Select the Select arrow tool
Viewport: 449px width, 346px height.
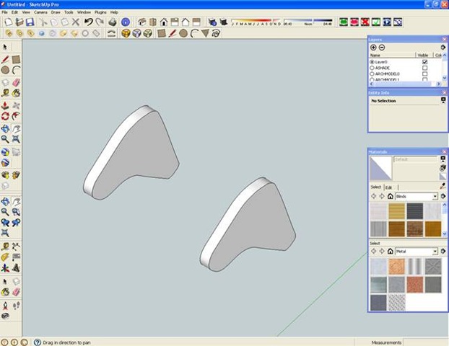[x=5, y=48]
